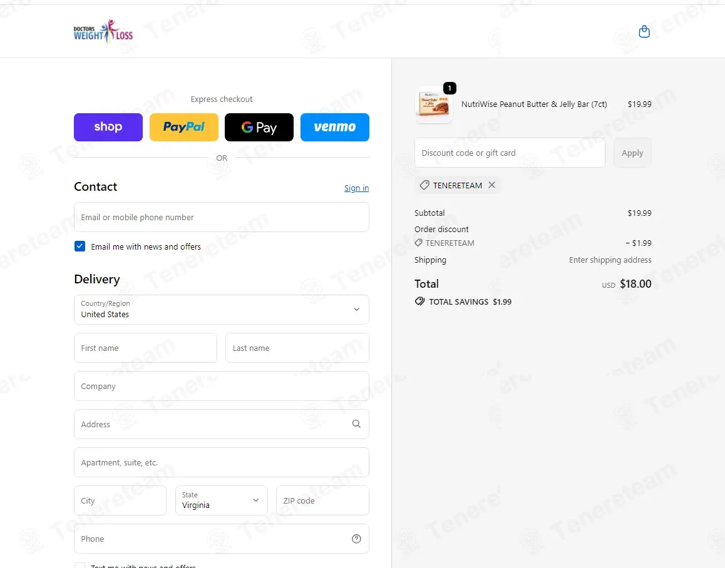Pay with PayPal express checkout
The width and height of the screenshot is (725, 568).
184,127
